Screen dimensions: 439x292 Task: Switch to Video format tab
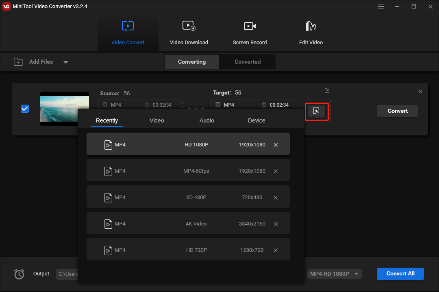[157, 120]
